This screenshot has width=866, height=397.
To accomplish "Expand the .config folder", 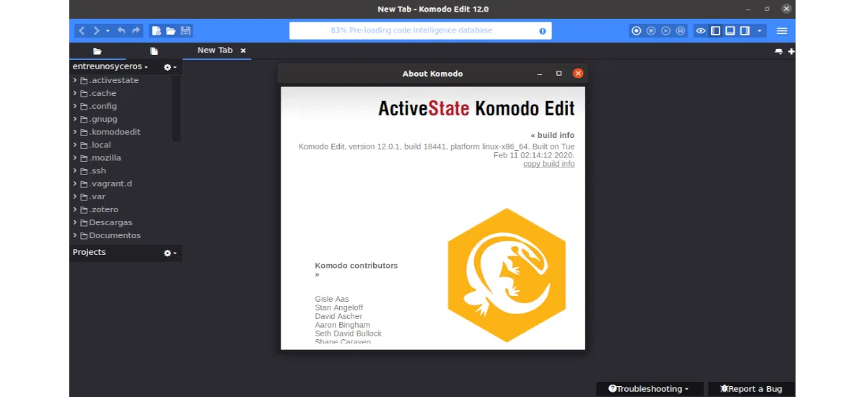I will 75,106.
